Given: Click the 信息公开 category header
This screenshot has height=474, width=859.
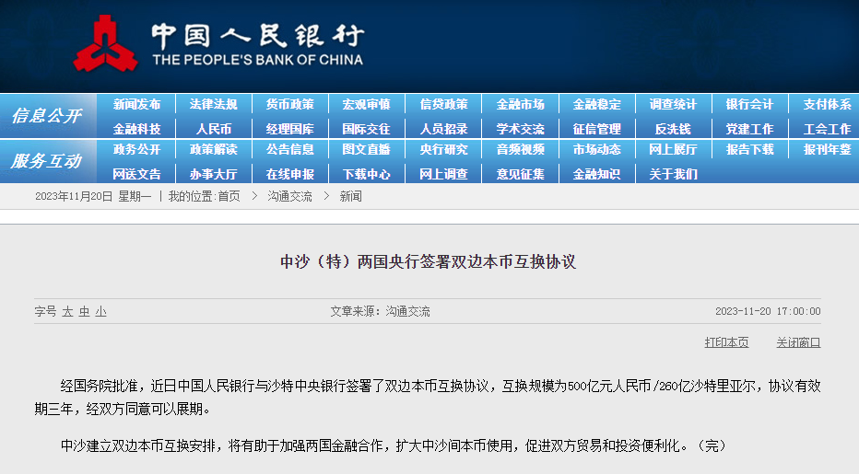Looking at the screenshot, I should point(47,115).
